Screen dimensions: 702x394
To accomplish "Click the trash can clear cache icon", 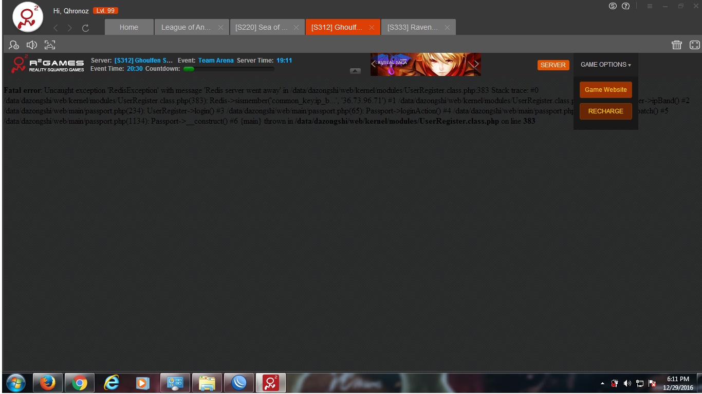I will (676, 45).
